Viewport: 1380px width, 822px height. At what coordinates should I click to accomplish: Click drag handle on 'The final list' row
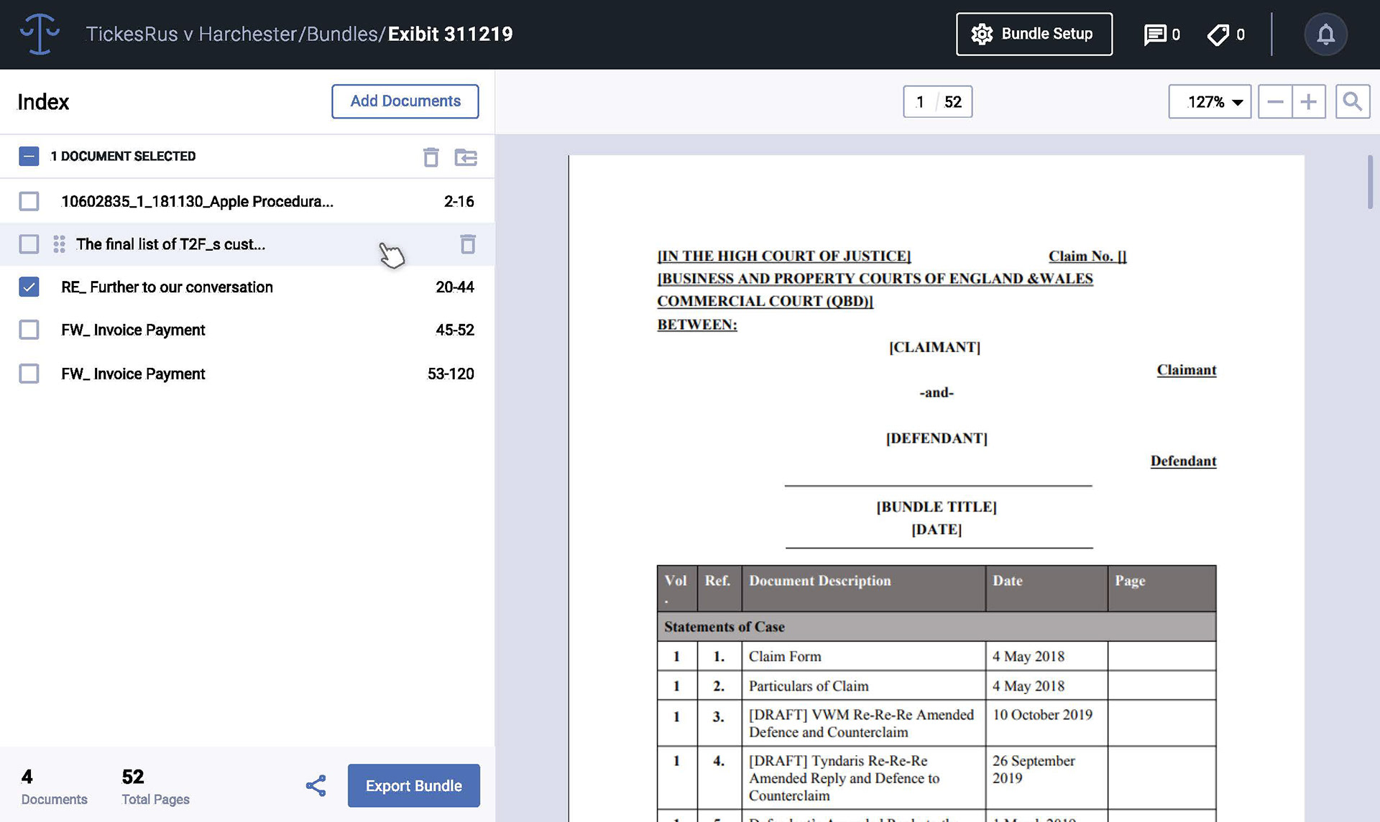point(59,244)
